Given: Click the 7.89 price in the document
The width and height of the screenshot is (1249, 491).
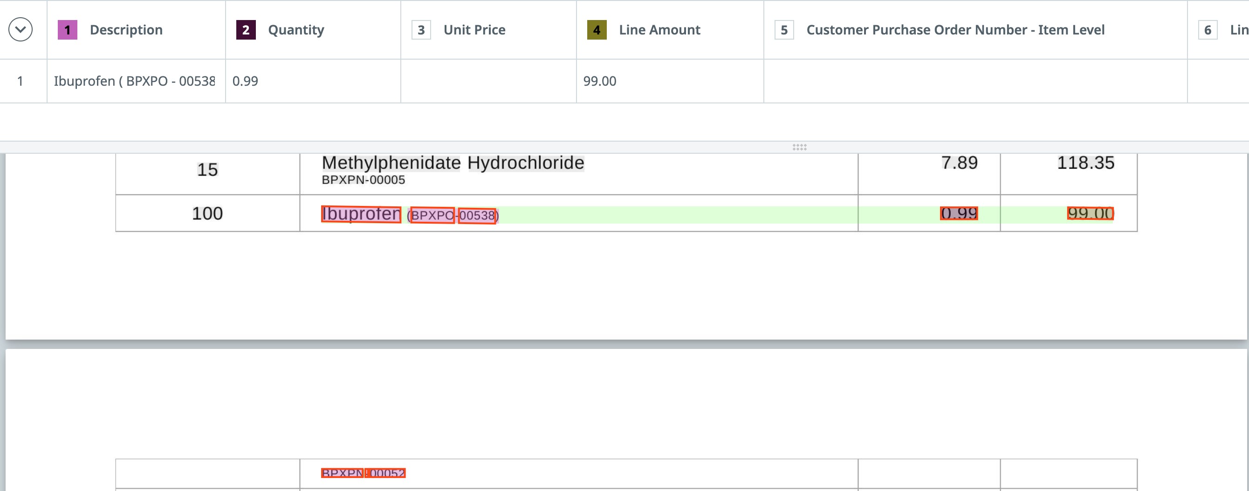Looking at the screenshot, I should [959, 163].
